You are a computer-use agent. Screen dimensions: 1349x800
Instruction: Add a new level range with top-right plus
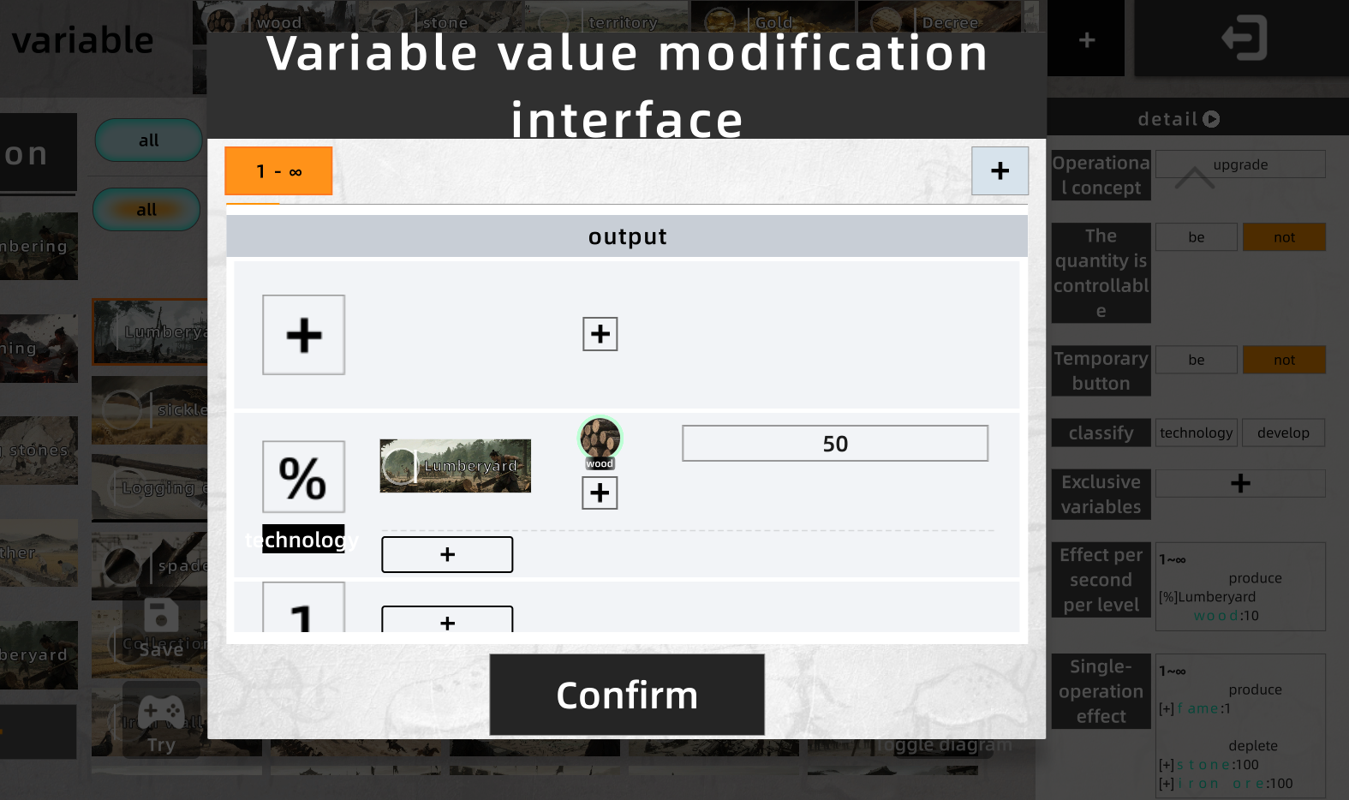tap(1000, 170)
